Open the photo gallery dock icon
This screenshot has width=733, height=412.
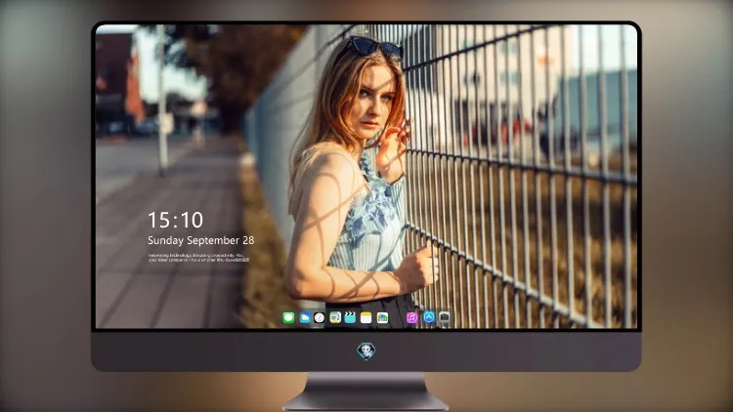(382, 317)
